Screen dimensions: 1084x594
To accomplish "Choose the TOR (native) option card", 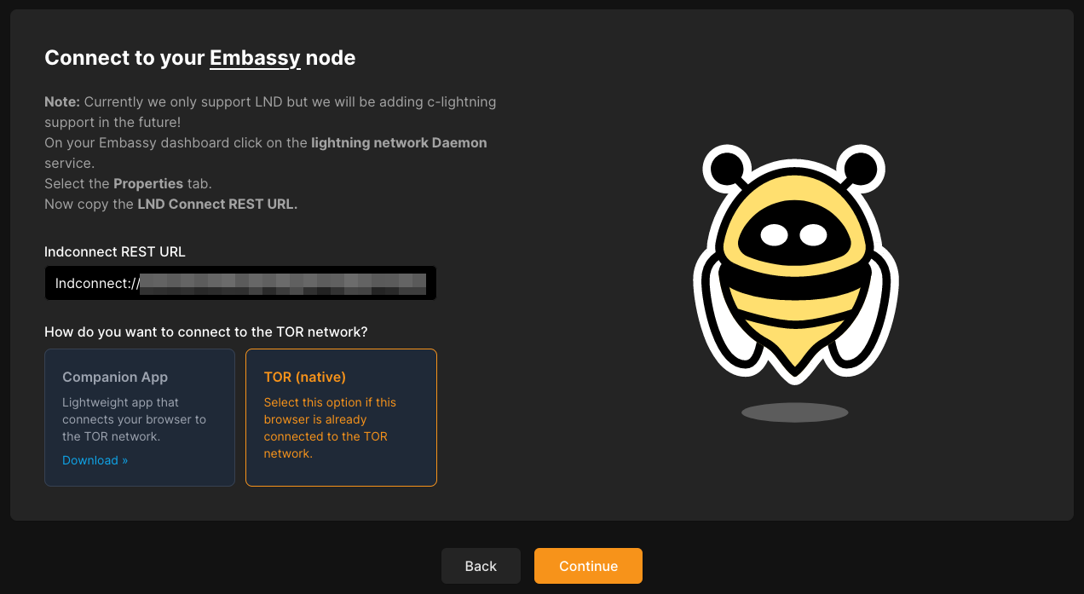I will [x=341, y=417].
